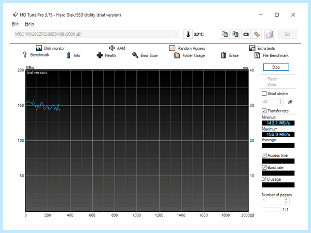Click the camera save screenshot icon
Image resolution: width=311 pixels, height=233 pixels.
246,34
